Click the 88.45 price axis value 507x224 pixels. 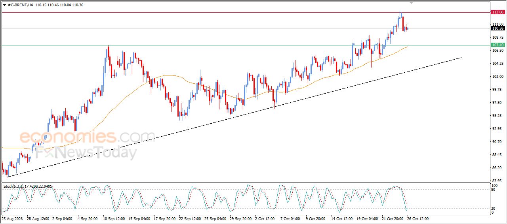497,154
